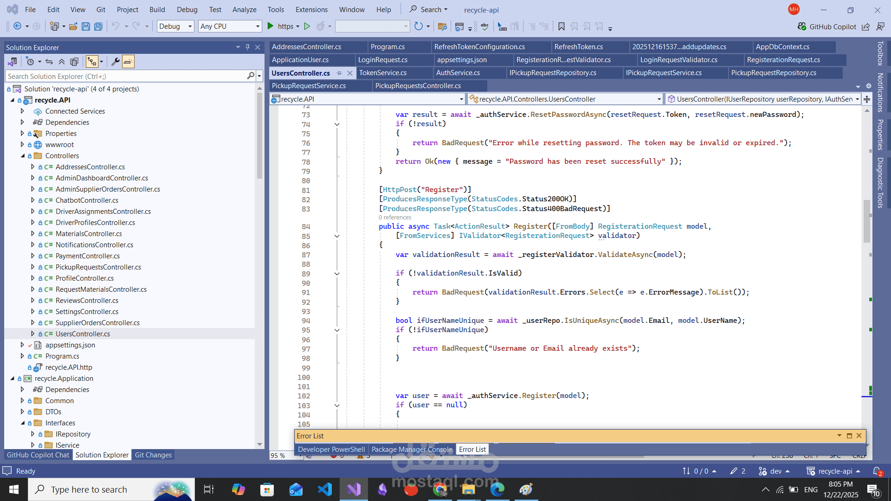Open Solution Explorer Properties wrench icon

coord(116,62)
